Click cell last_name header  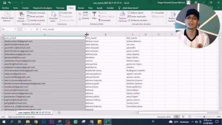(133, 38)
